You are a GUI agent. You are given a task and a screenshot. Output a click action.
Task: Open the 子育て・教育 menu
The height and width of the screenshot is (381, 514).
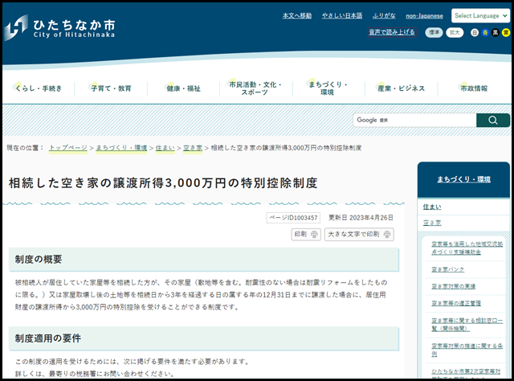111,88
